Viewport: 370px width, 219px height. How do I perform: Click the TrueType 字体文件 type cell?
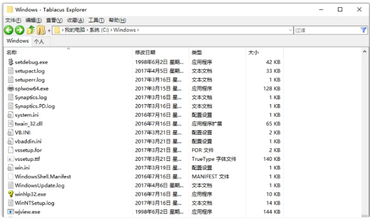point(214,159)
